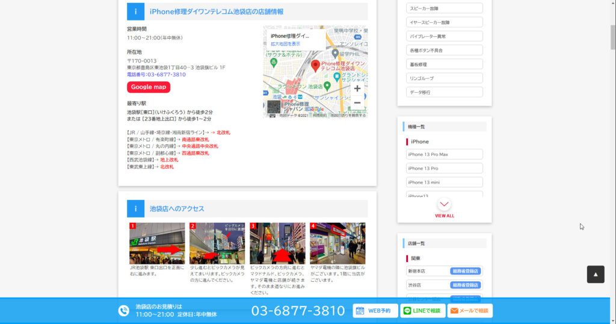
Task: Click the LINEで相談 button
Action: (x=422, y=311)
